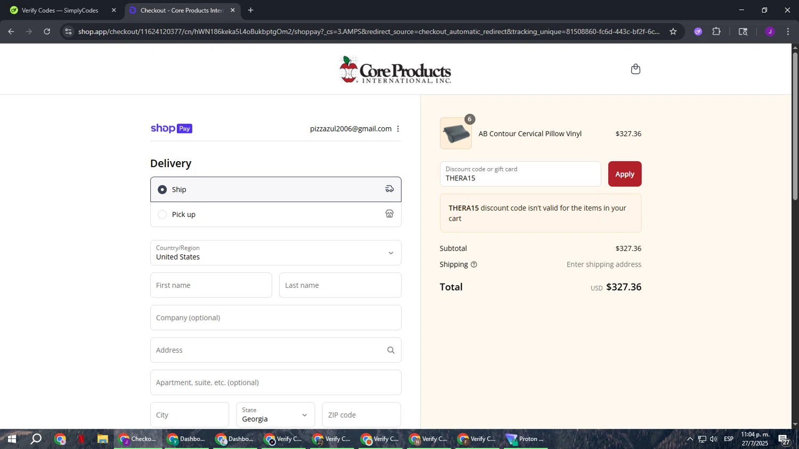Viewport: 799px width, 449px height.
Task: Open the Chrome profile avatar J
Action: 770,31
